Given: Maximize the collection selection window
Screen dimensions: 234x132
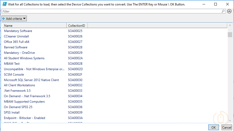Looking at the screenshot, I should pyautogui.click(x=215, y=4).
